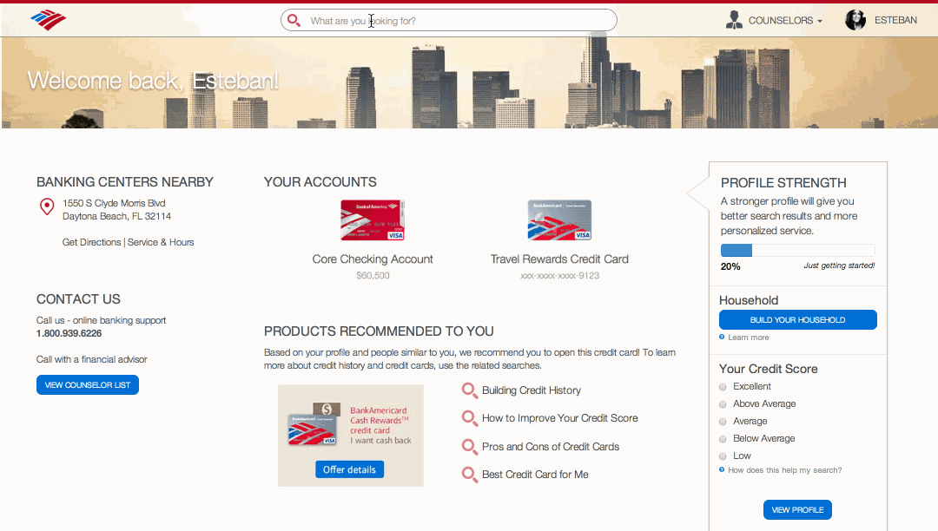Image resolution: width=938 pixels, height=531 pixels.
Task: Open the Building Credit History search link
Action: pos(532,390)
